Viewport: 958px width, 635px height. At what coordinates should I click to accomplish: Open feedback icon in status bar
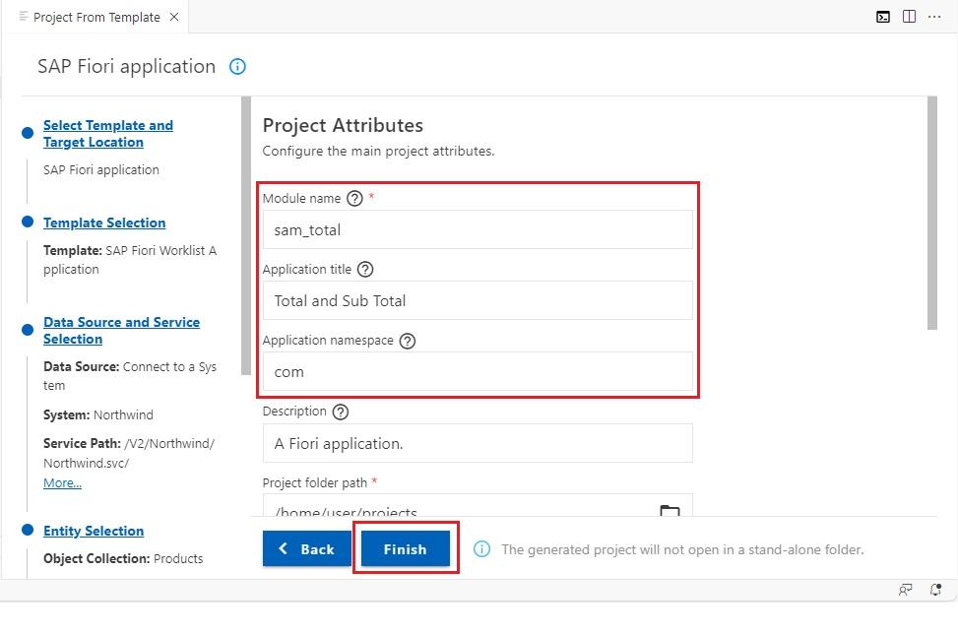coord(905,590)
